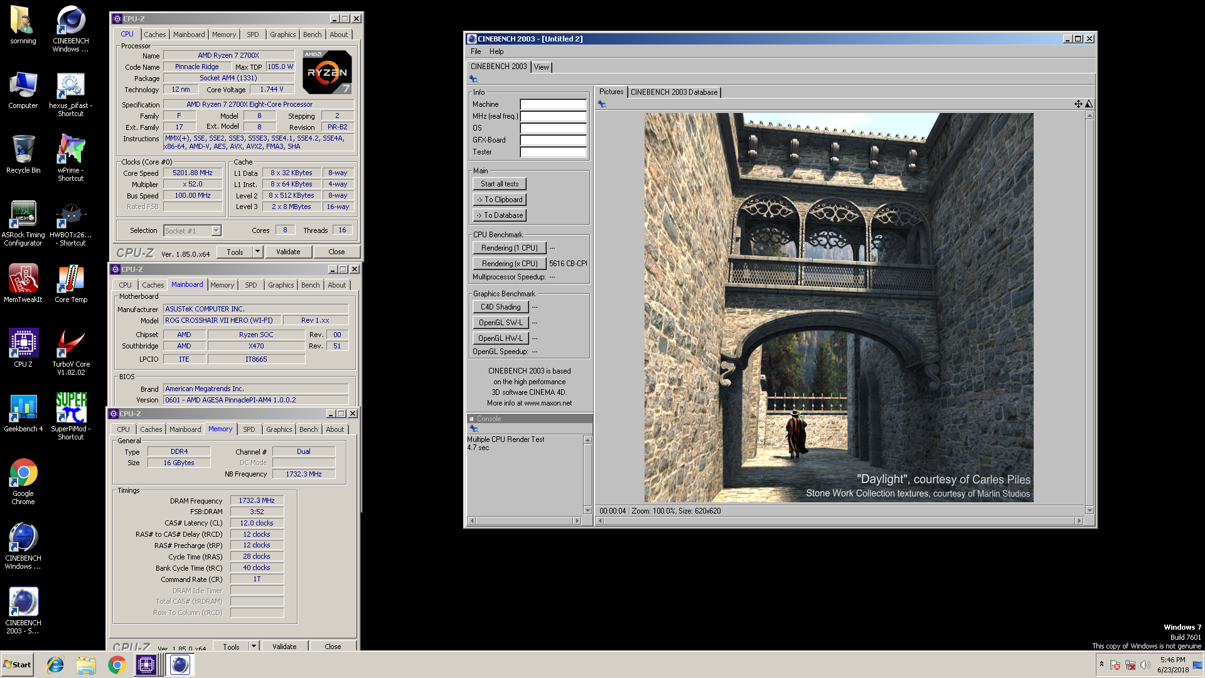Click the volume icon in system tray

1145,665
